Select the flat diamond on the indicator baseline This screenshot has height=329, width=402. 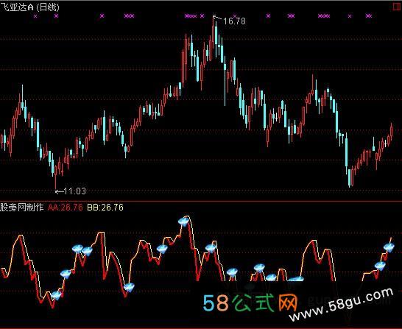coord(295,279)
